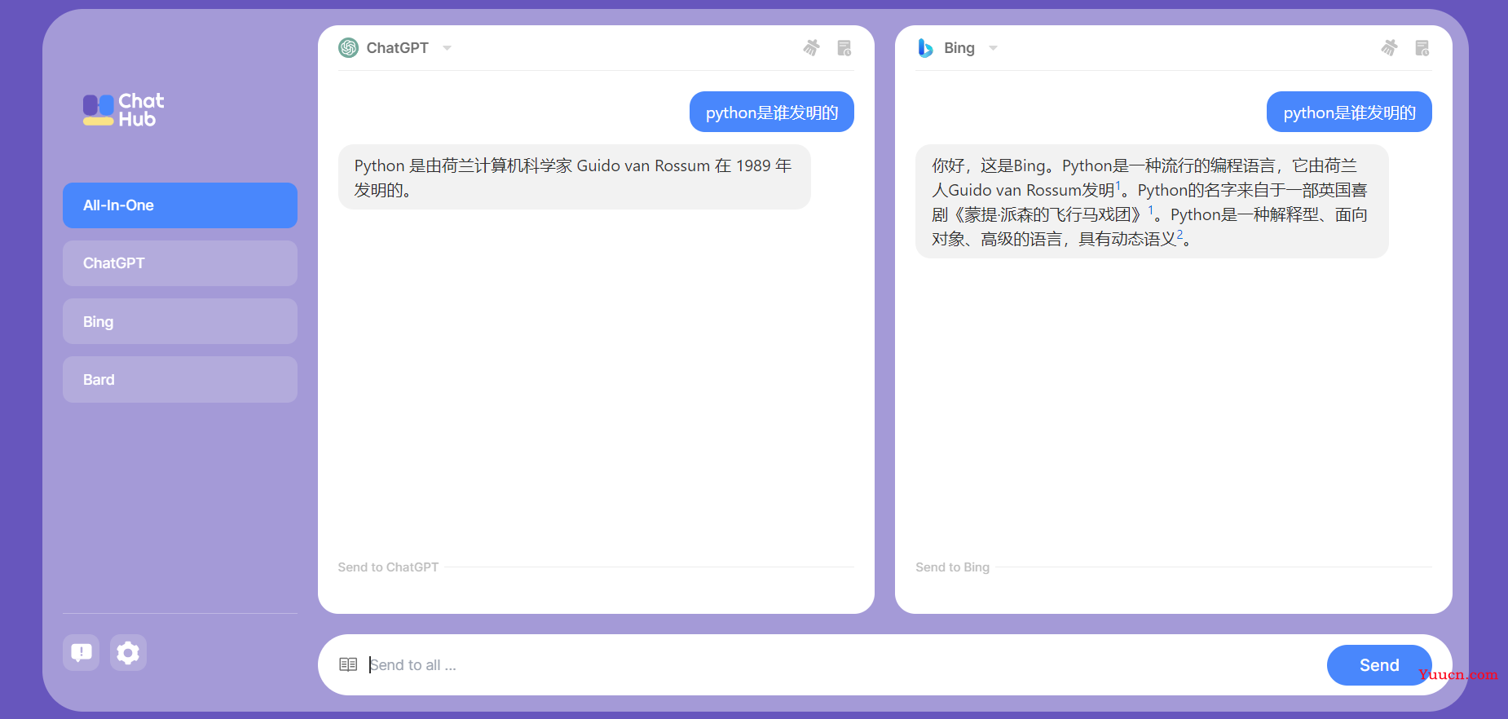Open the citation 1 after 飞行马戏团
Image resolution: width=1508 pixels, height=719 pixels.
point(1151,210)
